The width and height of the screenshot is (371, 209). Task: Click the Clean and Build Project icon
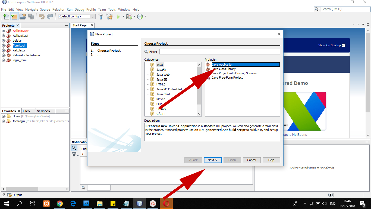coord(109,16)
